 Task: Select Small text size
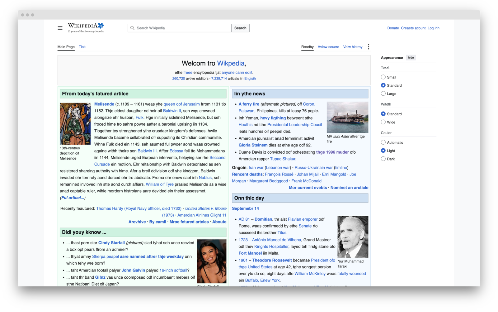coord(383,77)
